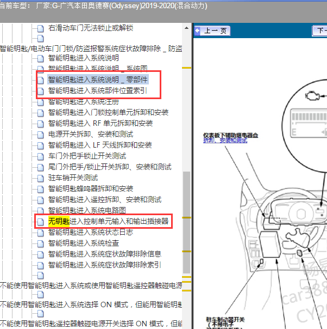Click document icon beside 智能钥匙蜂鸣器拆卸和安装

coord(41,189)
